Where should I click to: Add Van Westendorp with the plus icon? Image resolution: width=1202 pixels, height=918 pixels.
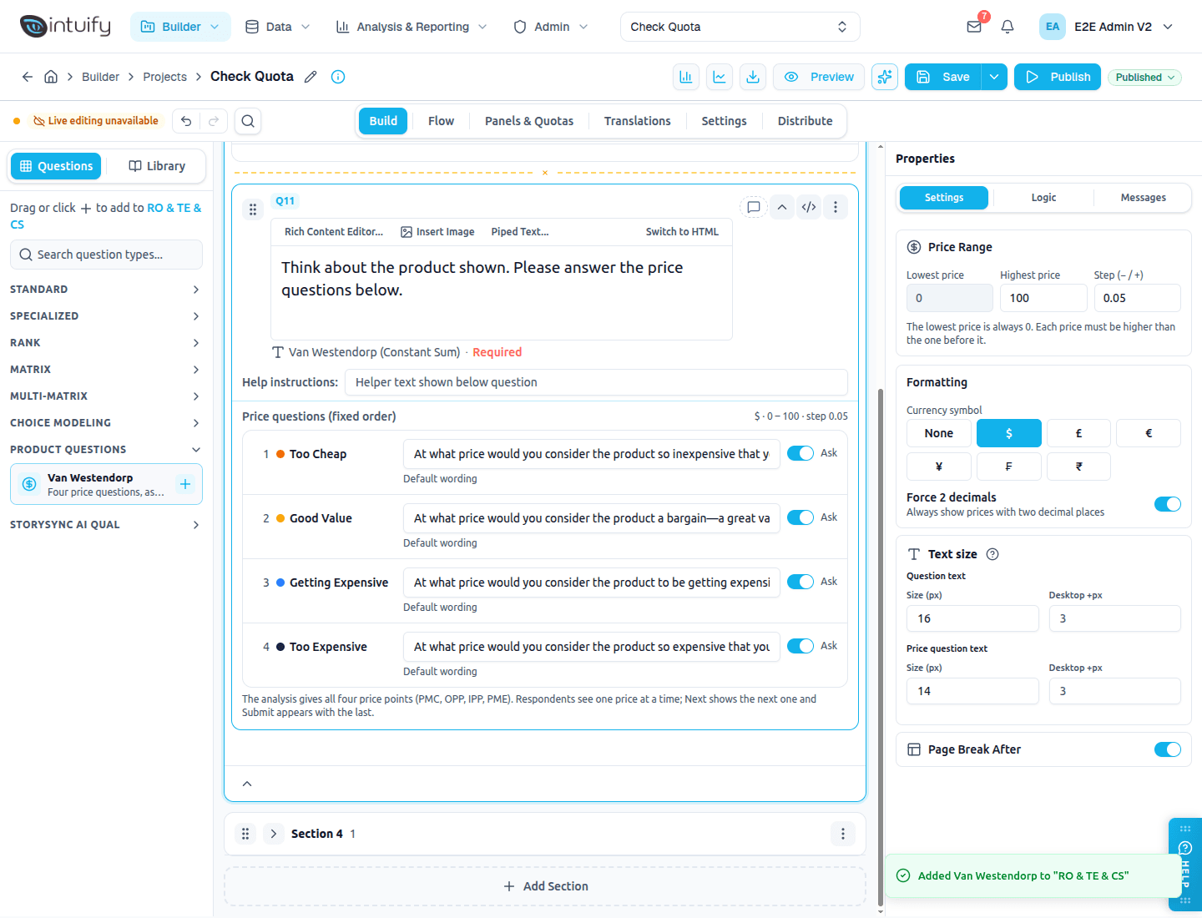point(185,484)
